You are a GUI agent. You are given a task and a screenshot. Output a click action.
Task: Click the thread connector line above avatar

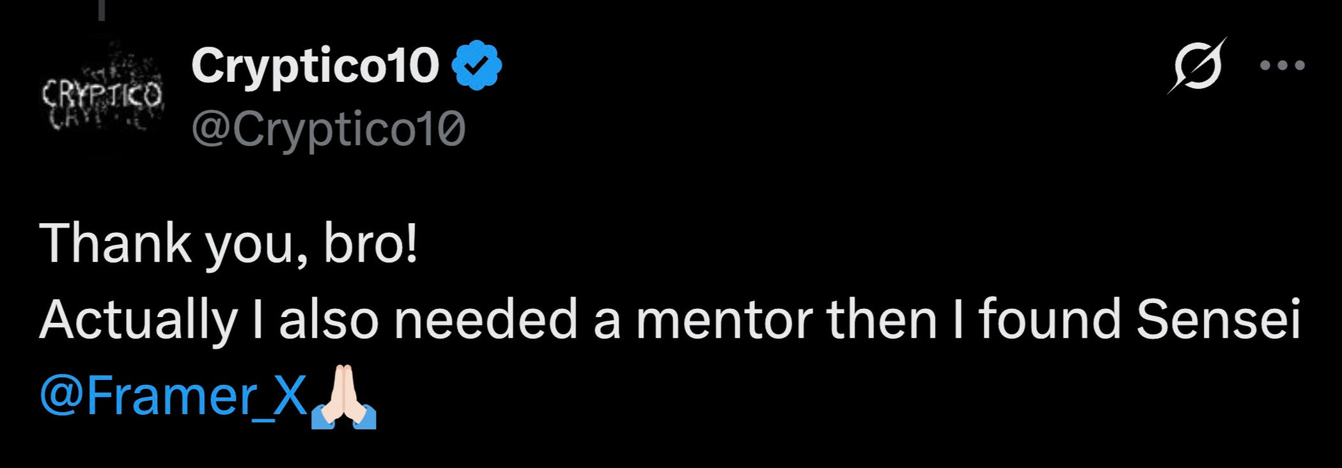pos(102,10)
